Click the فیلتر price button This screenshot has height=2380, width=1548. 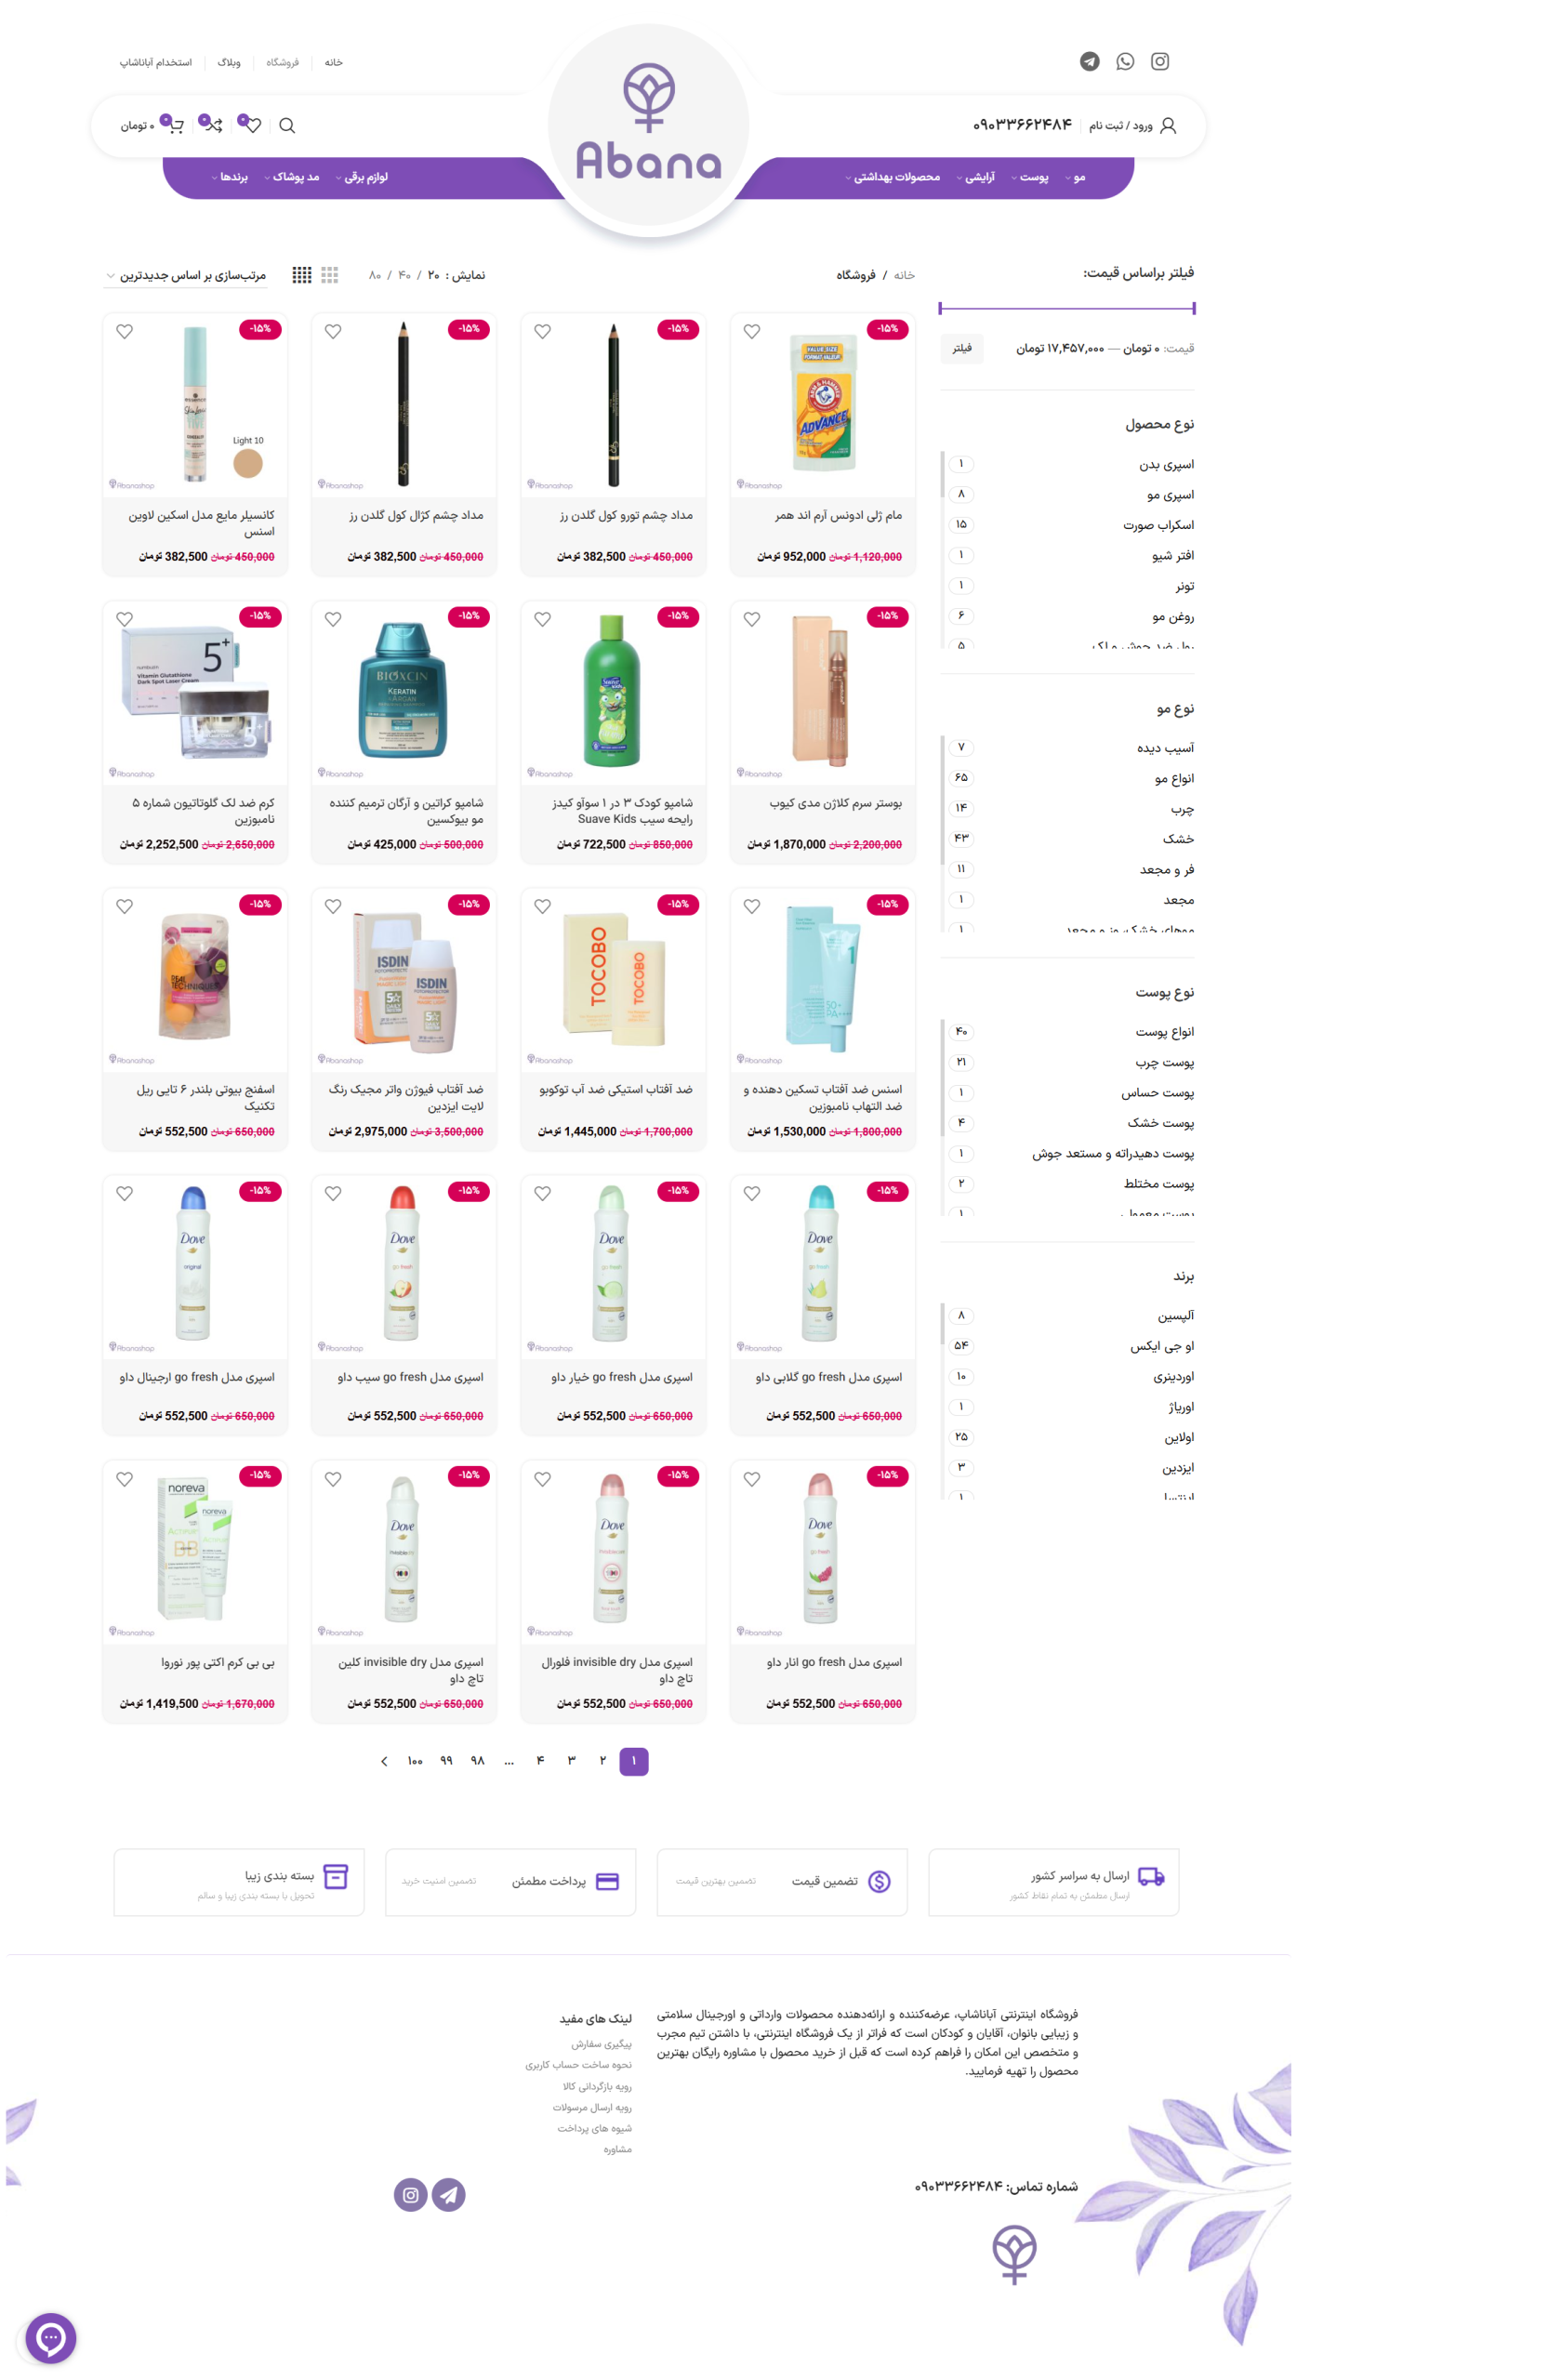pyautogui.click(x=962, y=348)
